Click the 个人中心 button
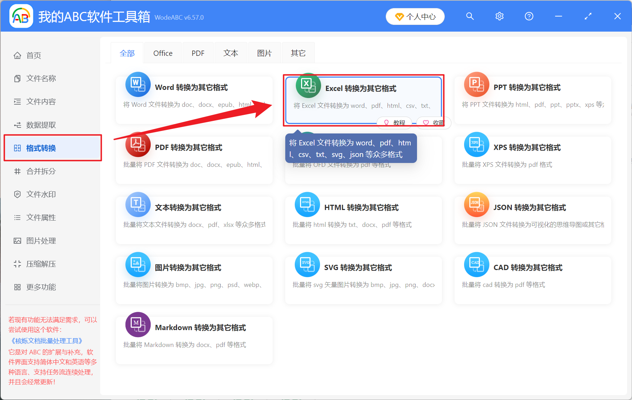The image size is (632, 400). pos(415,16)
